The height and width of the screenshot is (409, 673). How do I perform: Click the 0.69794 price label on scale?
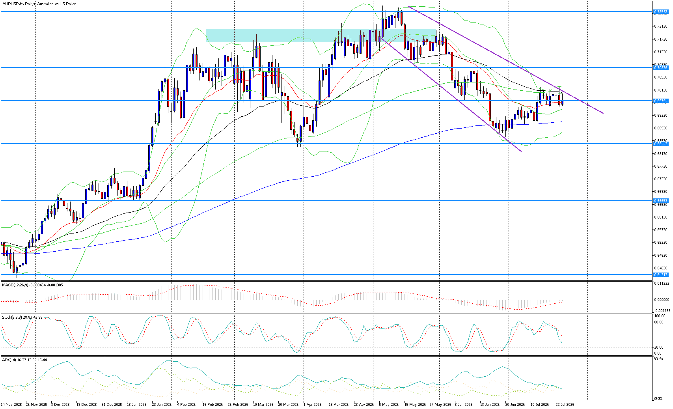click(661, 101)
